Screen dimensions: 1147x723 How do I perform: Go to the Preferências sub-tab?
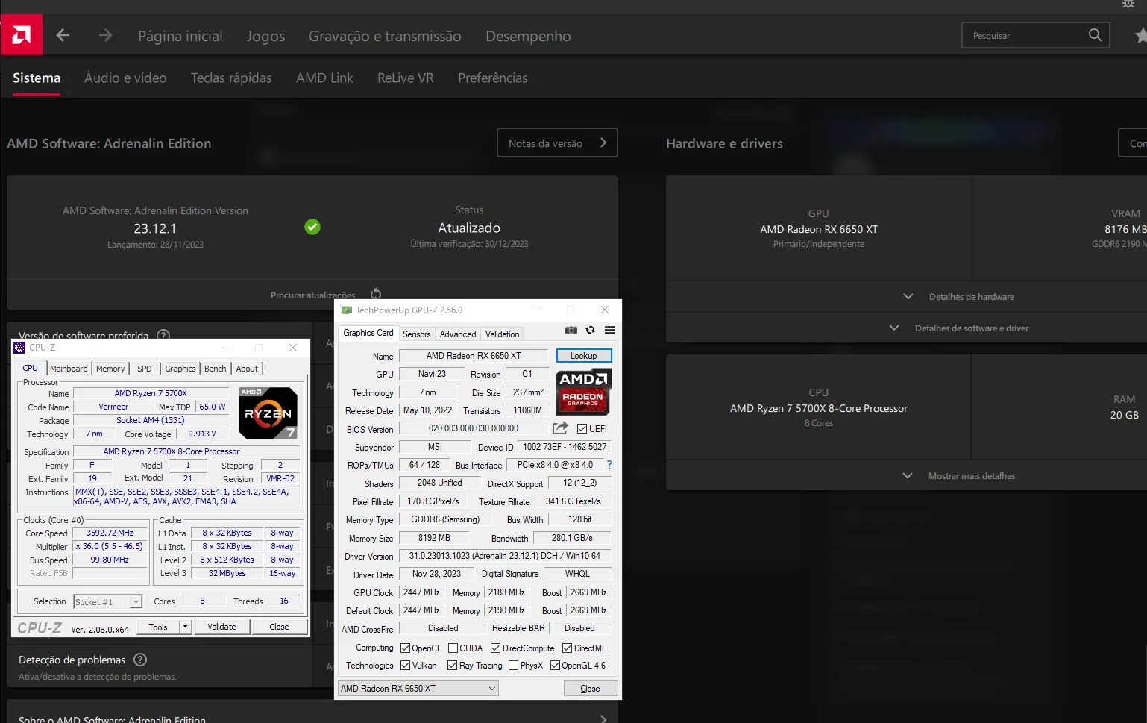492,78
